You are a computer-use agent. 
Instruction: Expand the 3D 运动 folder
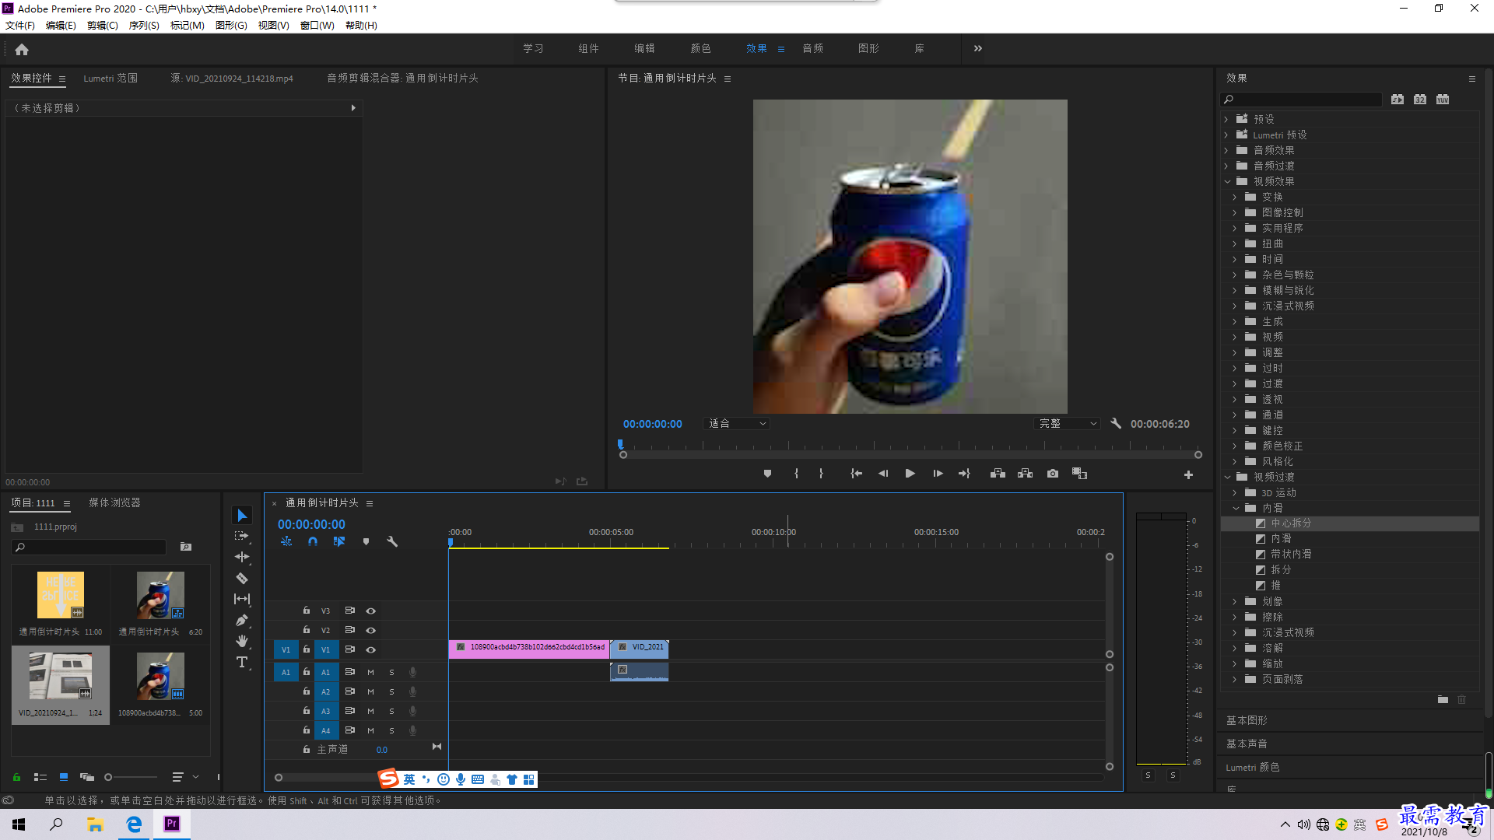[1234, 492]
